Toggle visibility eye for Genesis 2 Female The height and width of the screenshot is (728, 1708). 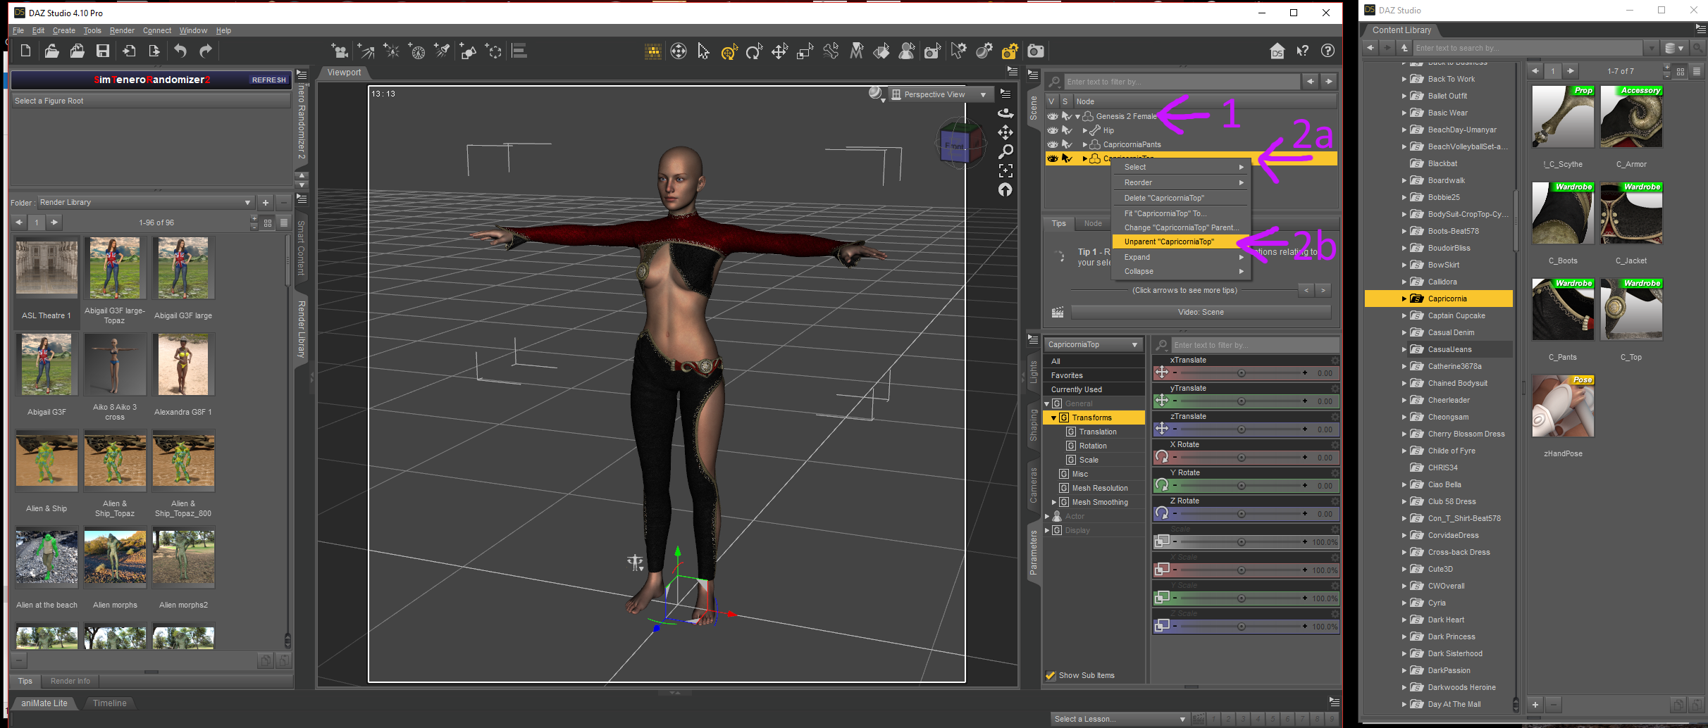pos(1053,116)
